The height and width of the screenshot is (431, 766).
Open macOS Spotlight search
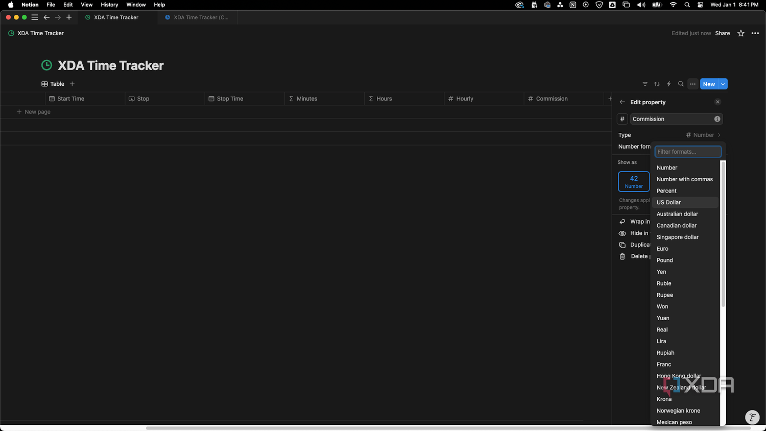pyautogui.click(x=687, y=5)
